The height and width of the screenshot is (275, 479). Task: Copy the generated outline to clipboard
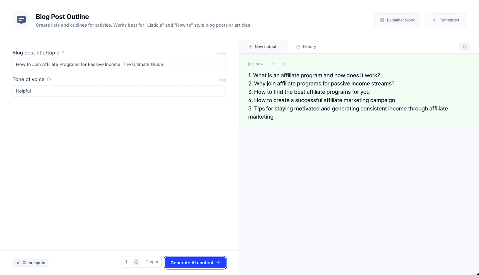point(283,64)
